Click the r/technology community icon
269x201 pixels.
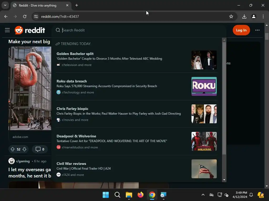coord(59,92)
